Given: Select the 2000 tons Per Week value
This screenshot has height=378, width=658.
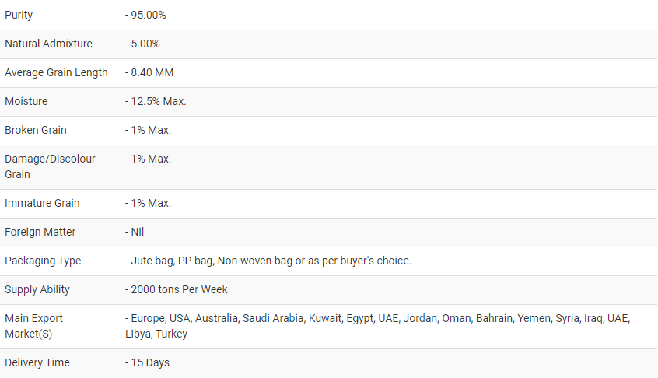Looking at the screenshot, I should click(x=177, y=290).
